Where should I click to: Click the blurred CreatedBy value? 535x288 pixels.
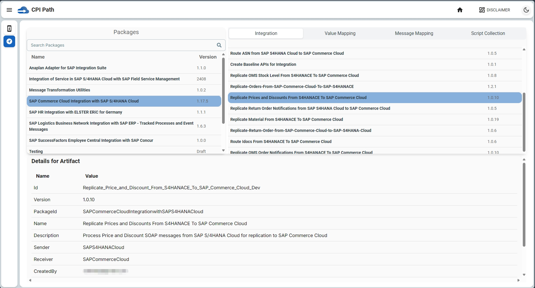[105, 271]
